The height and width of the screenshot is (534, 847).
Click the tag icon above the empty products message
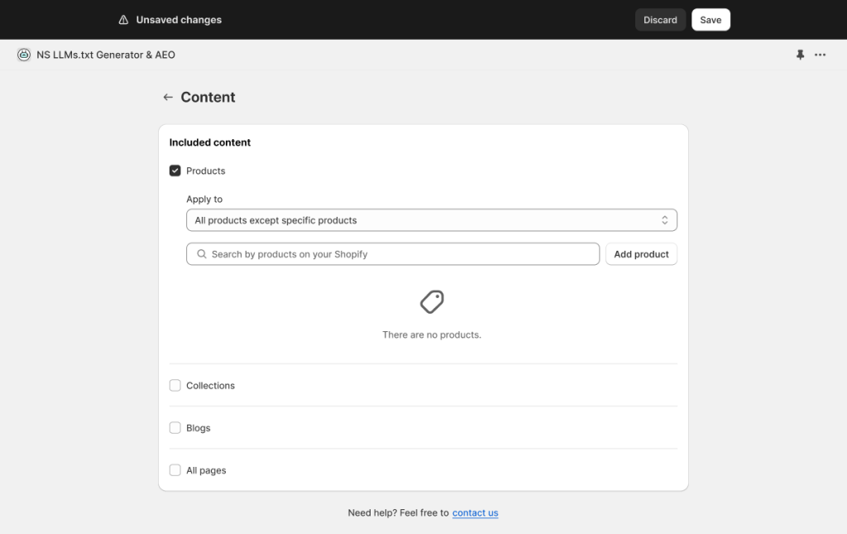point(432,301)
